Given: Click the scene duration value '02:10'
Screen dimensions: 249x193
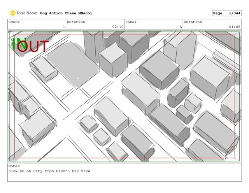Looking at the screenshot, I should click(x=118, y=27).
